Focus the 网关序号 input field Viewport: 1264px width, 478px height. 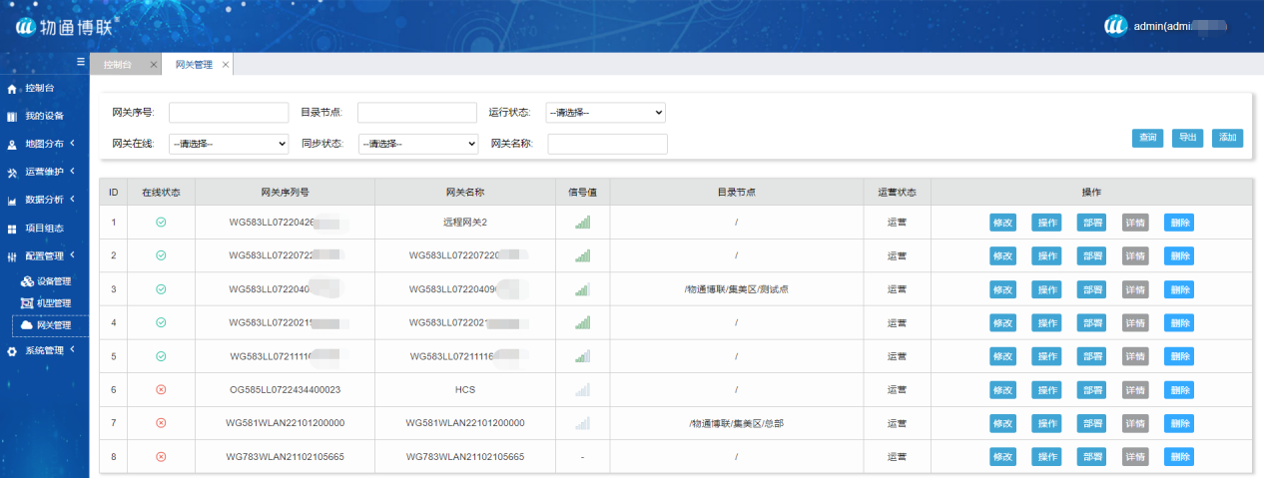228,113
